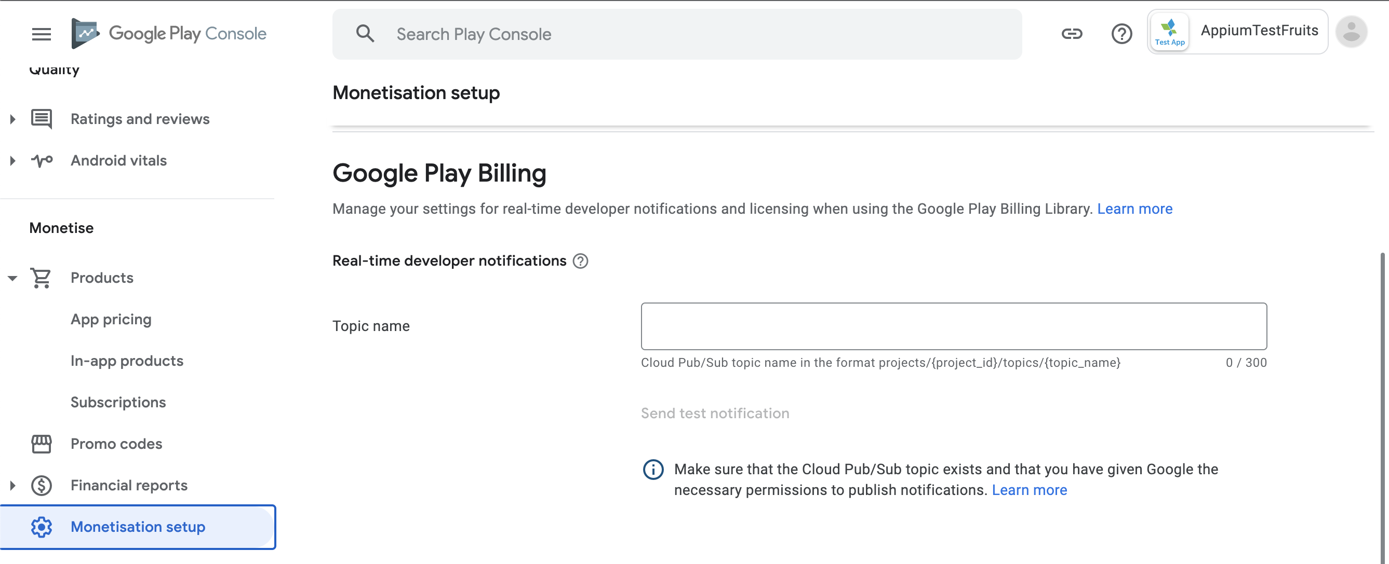Open Ratings and reviews menu item

[140, 119]
